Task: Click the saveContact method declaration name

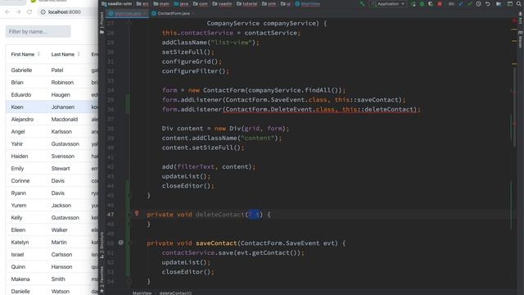Action: pyautogui.click(x=216, y=243)
